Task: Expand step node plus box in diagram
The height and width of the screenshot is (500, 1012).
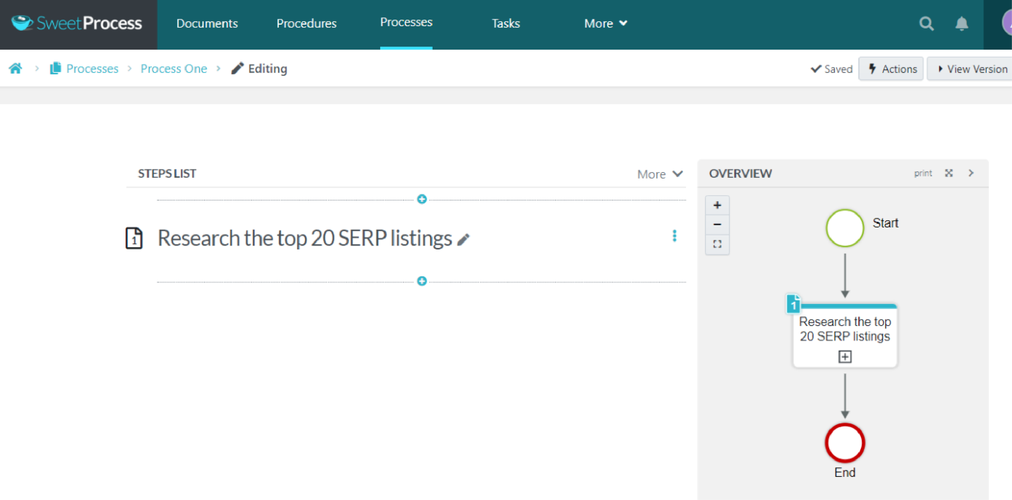Action: [845, 357]
